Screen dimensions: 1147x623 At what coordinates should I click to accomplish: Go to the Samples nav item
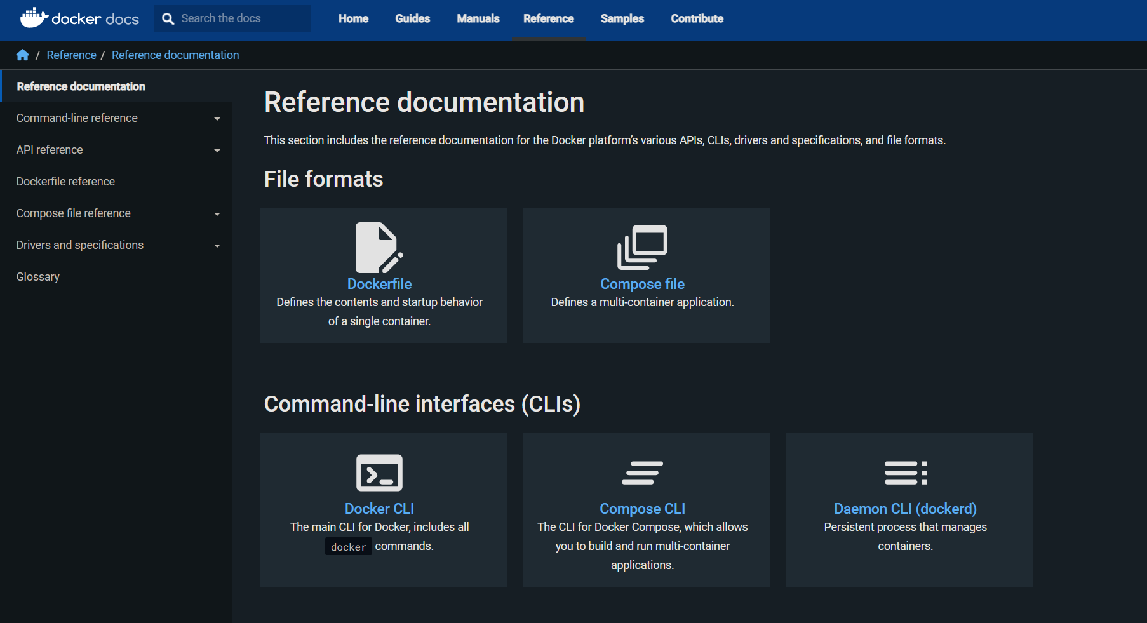[622, 18]
